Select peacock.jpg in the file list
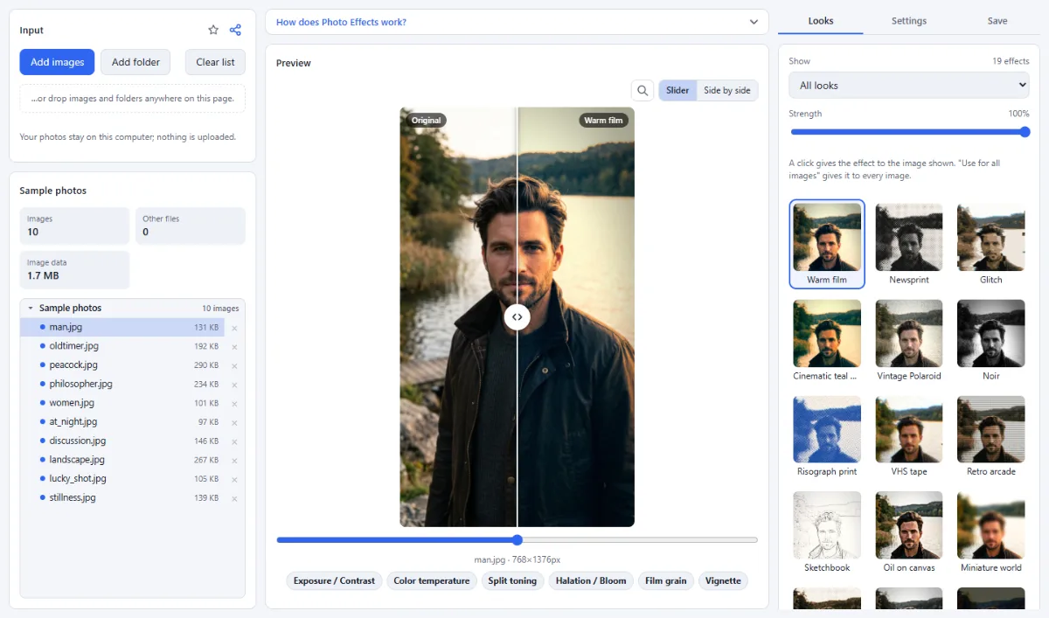The image size is (1049, 618). pyautogui.click(x=122, y=365)
